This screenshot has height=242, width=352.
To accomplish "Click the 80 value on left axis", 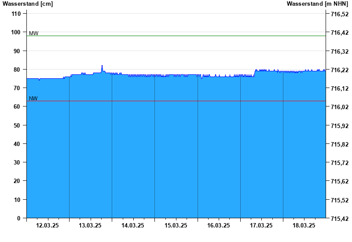I will tap(17, 70).
